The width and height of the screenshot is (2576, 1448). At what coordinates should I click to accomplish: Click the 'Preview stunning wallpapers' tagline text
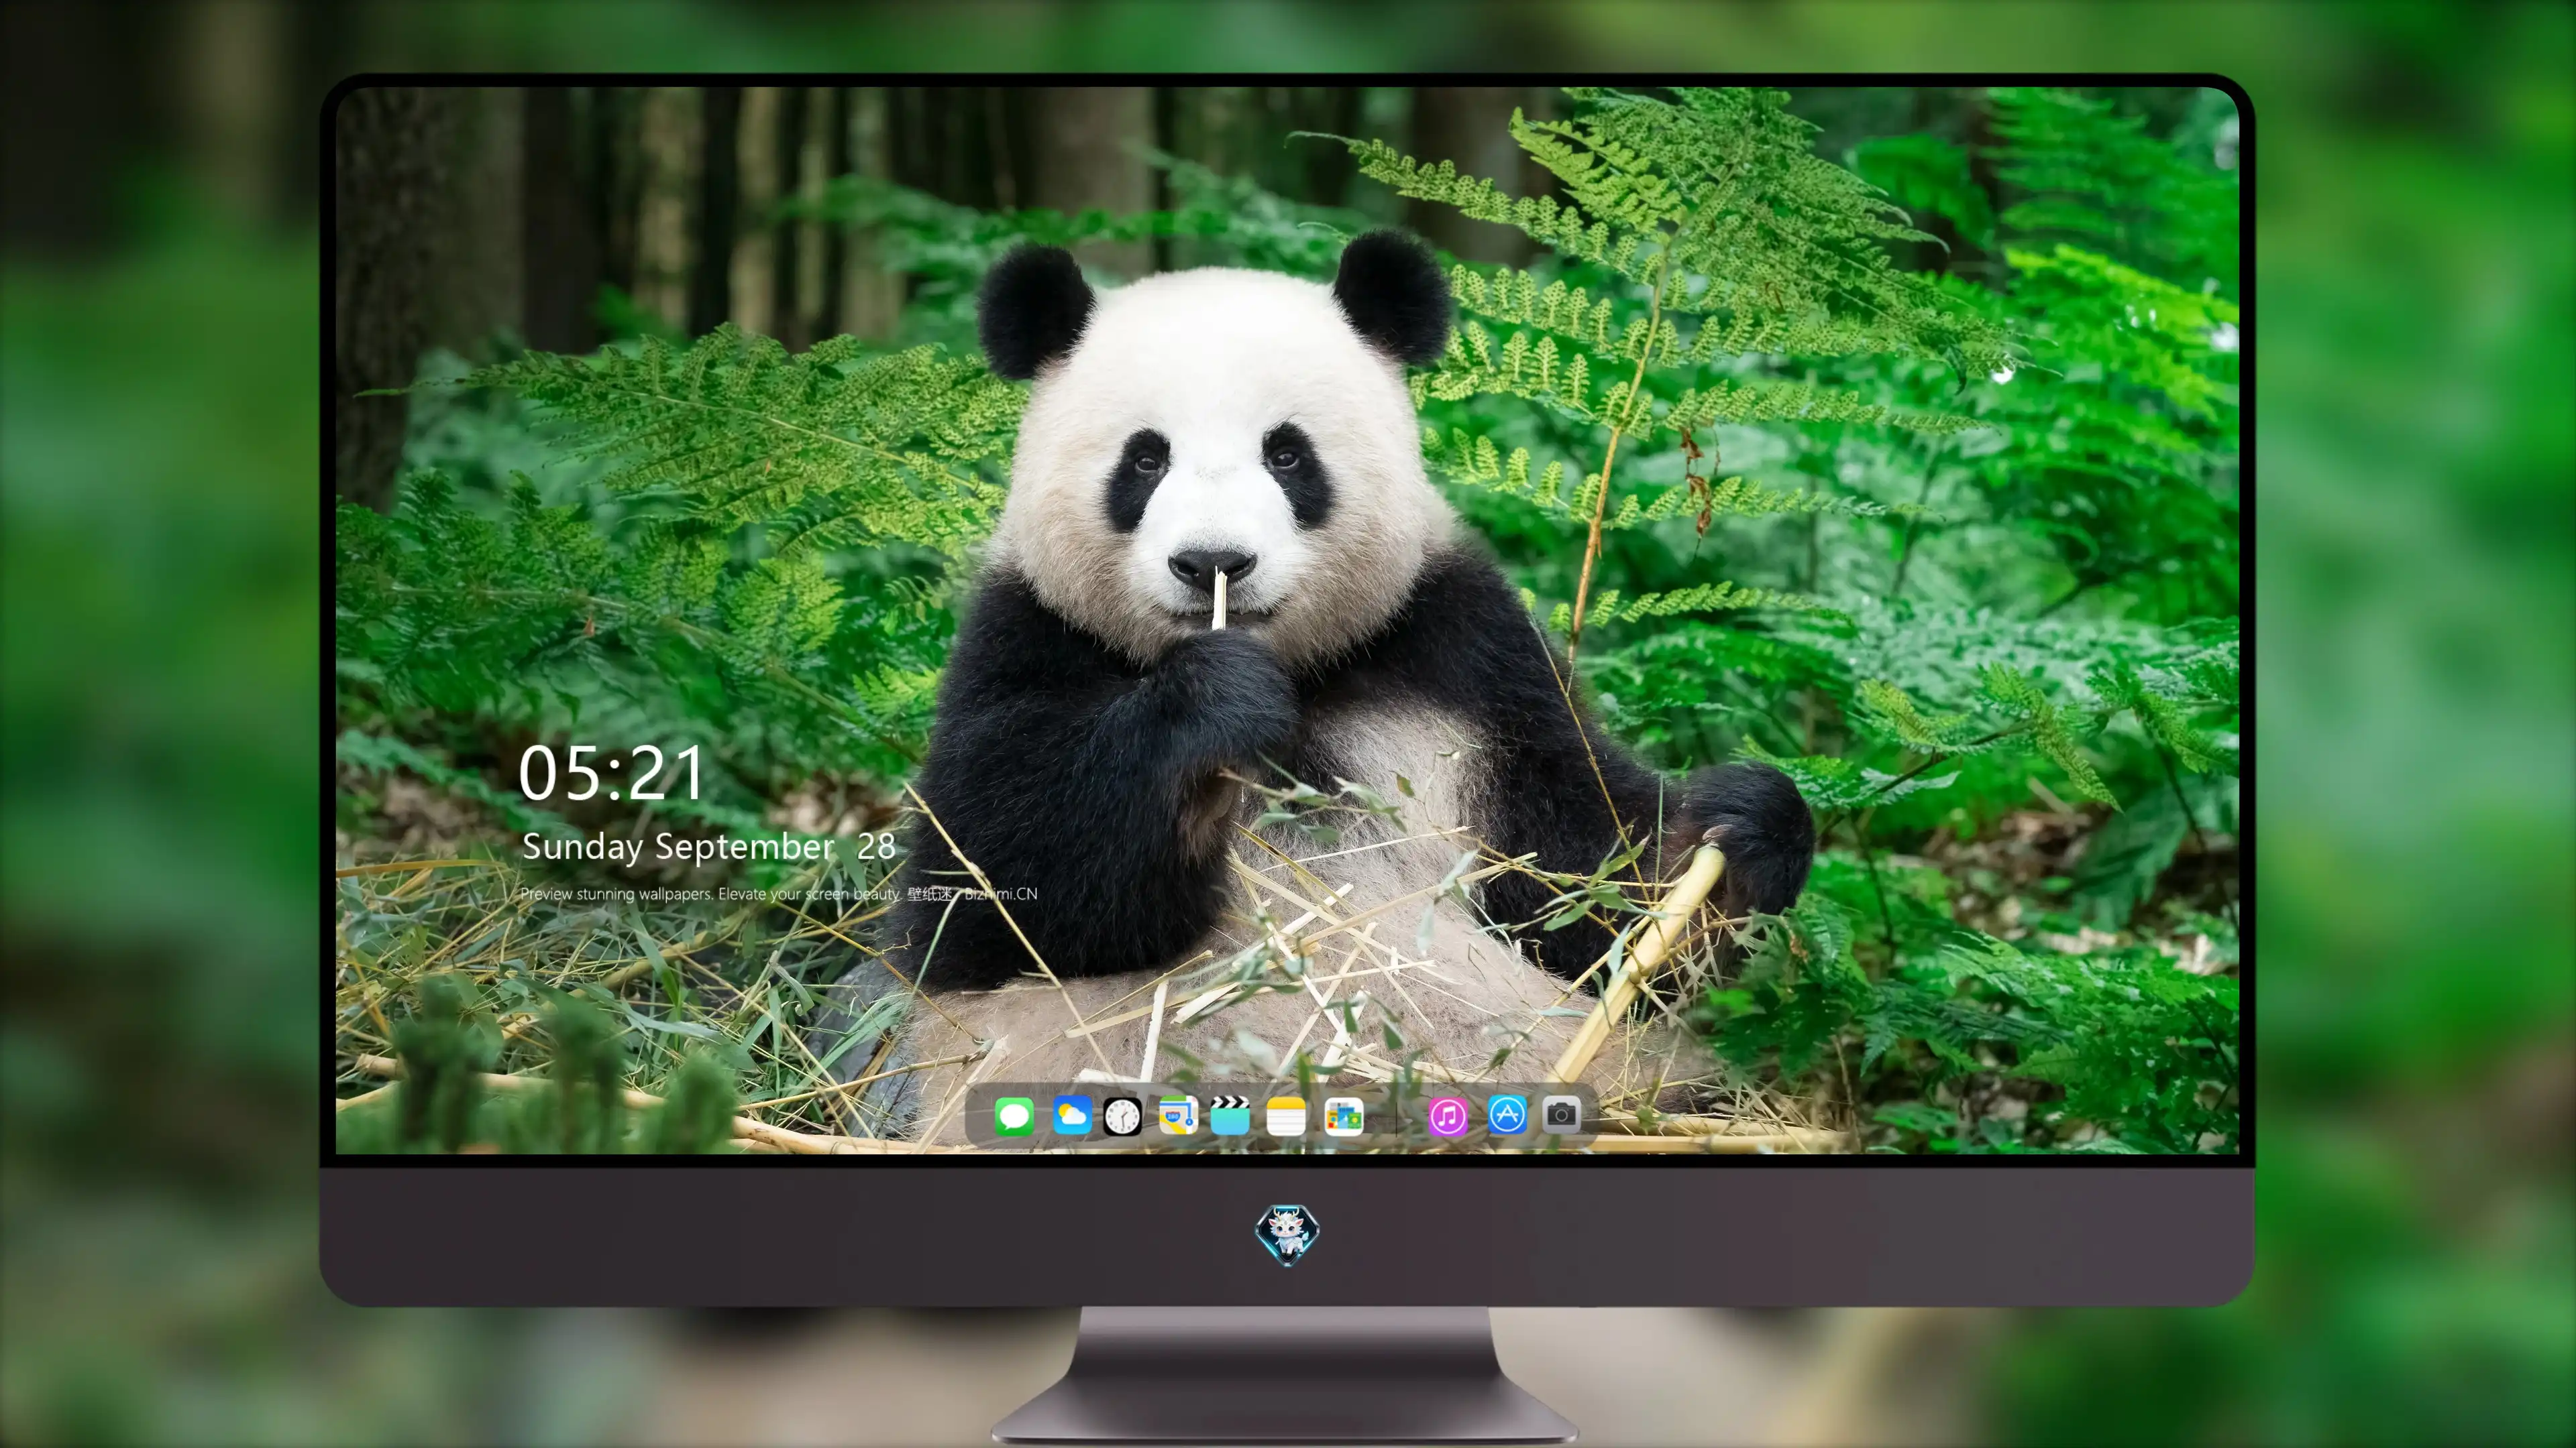point(779,894)
